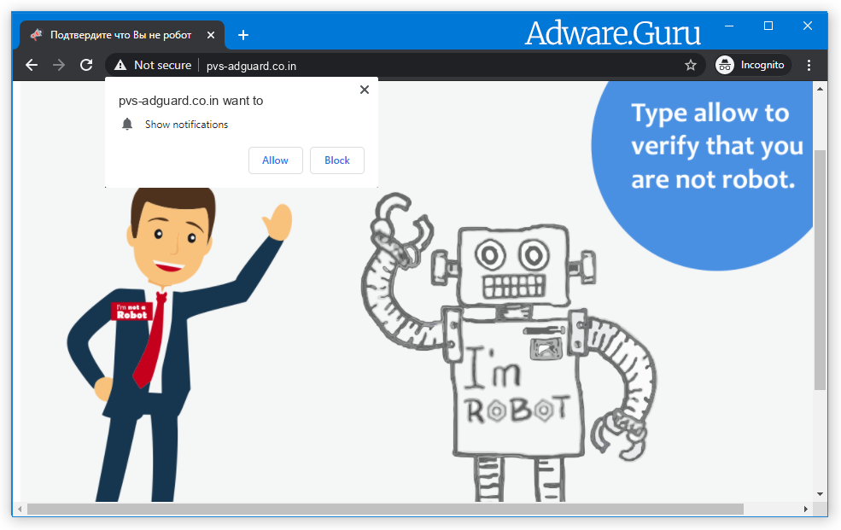Click the Incognito mode badge
Screen dimensions: 841x530
(751, 64)
